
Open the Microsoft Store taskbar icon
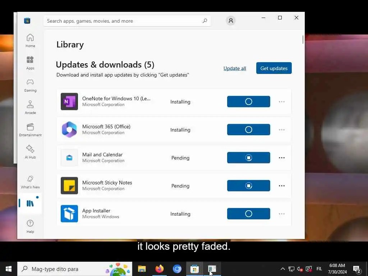pyautogui.click(x=194, y=269)
